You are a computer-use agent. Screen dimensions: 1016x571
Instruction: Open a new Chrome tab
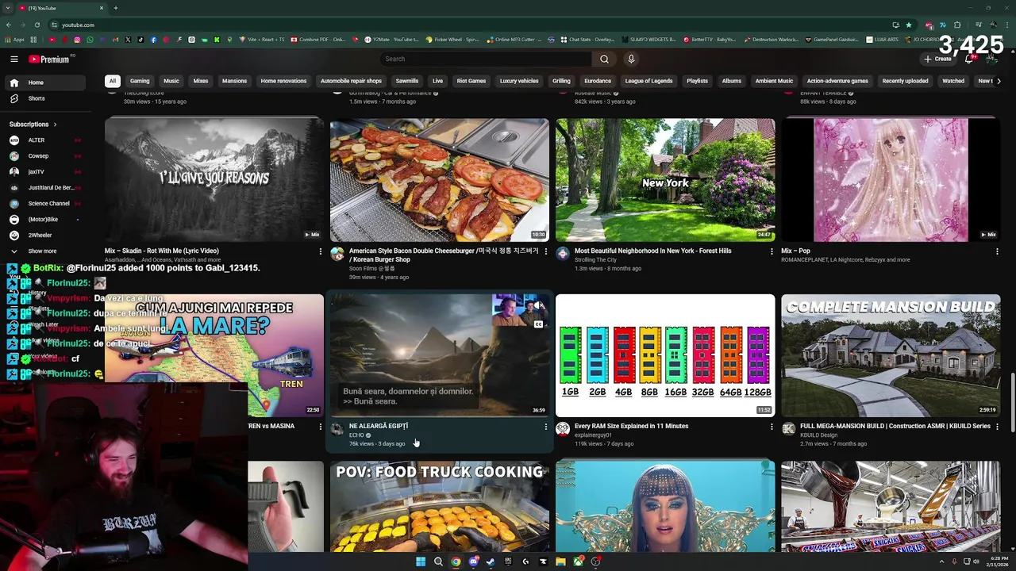pyautogui.click(x=116, y=8)
